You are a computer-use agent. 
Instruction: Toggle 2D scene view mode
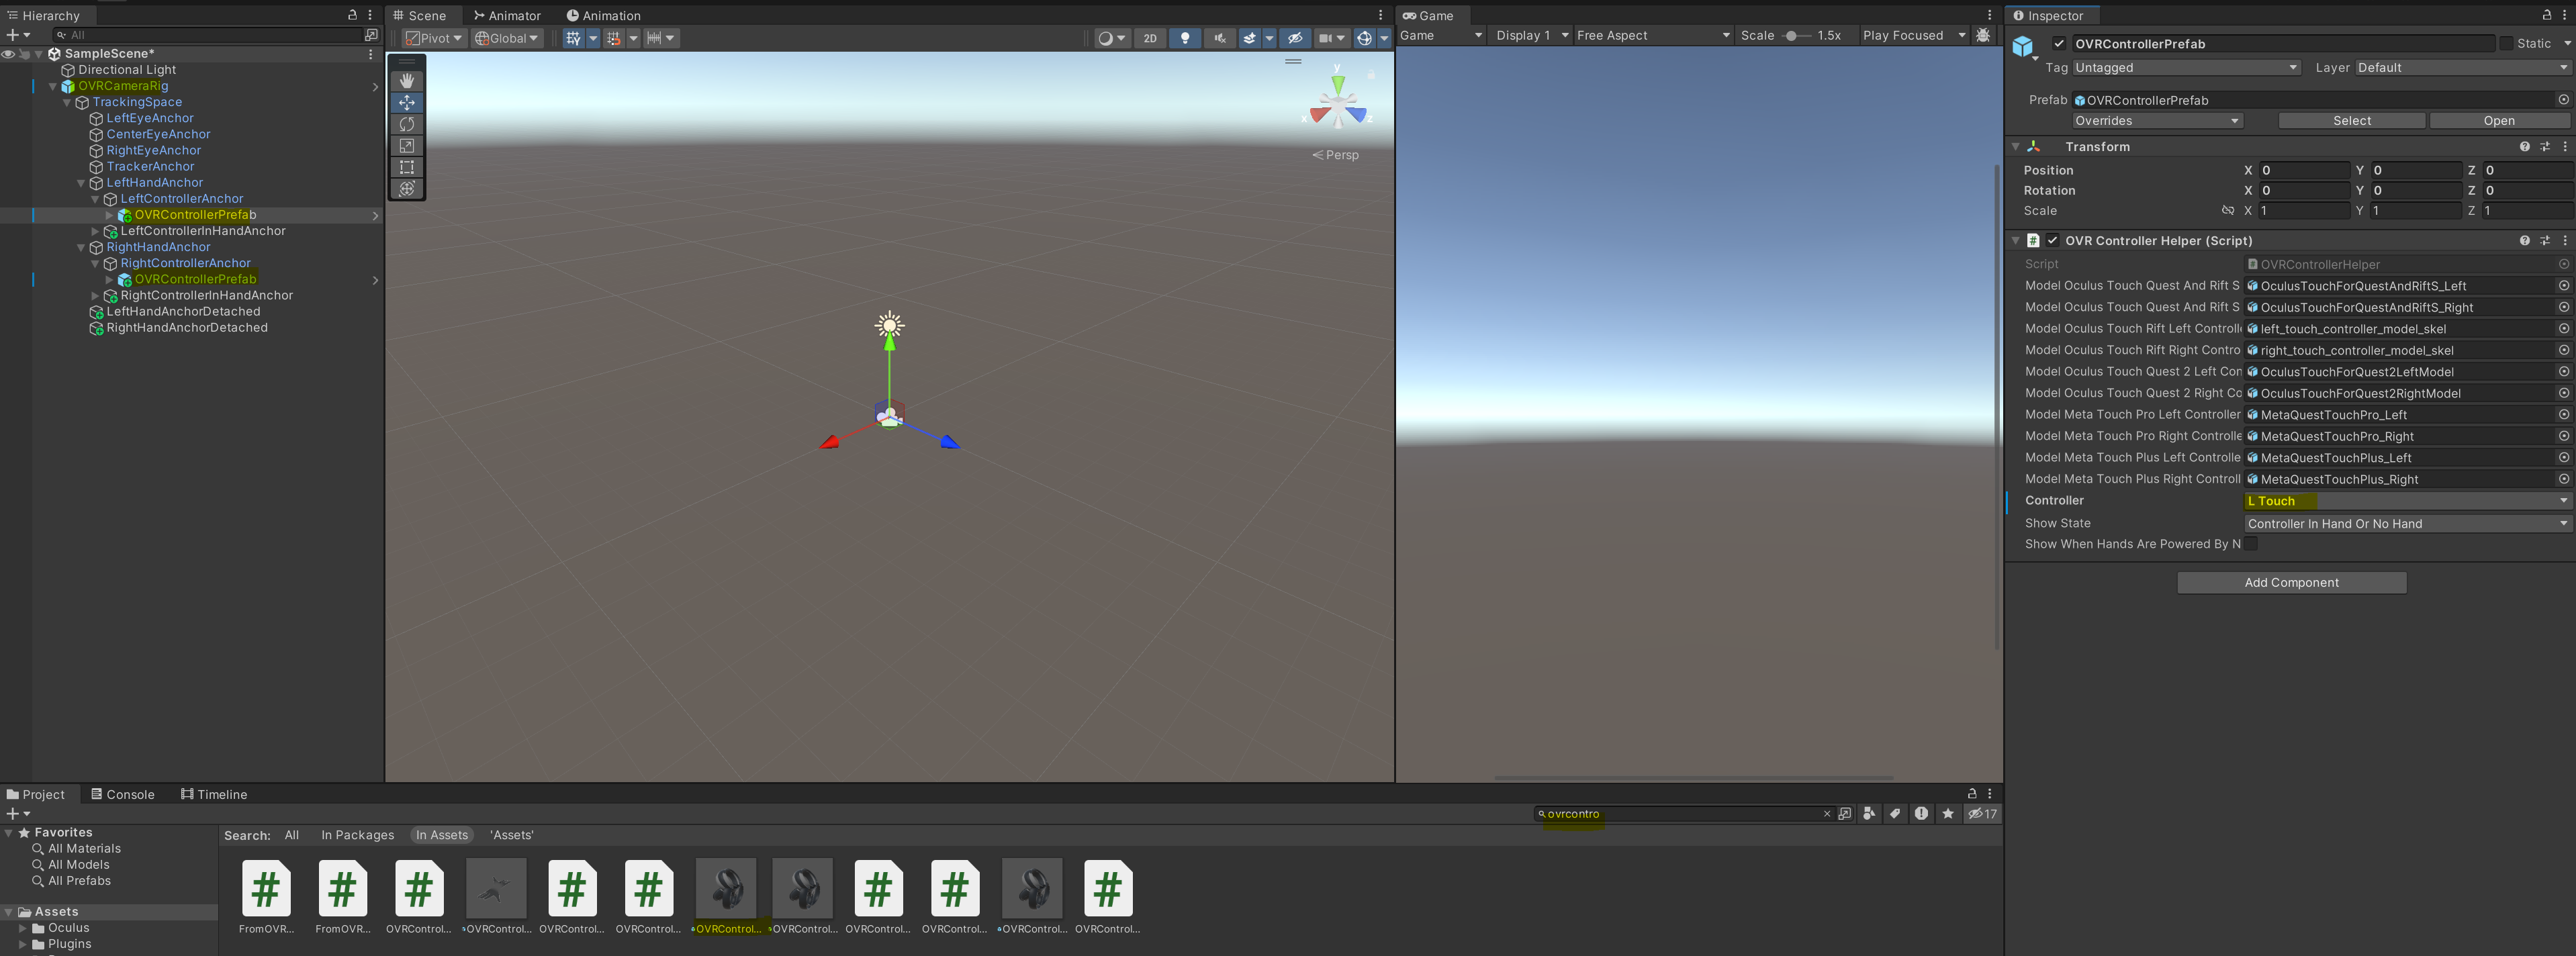coord(1150,38)
